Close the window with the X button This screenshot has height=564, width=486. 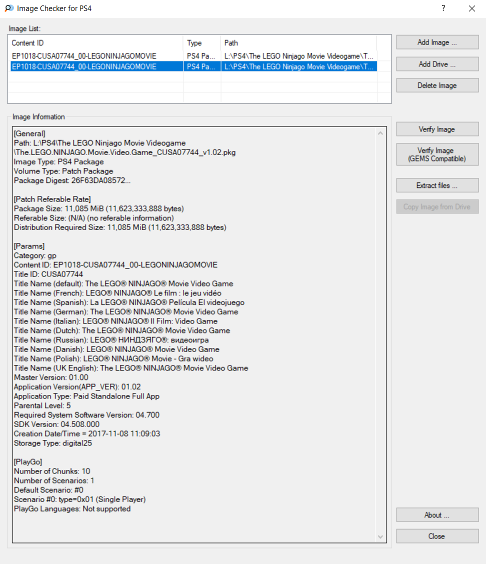coord(472,8)
